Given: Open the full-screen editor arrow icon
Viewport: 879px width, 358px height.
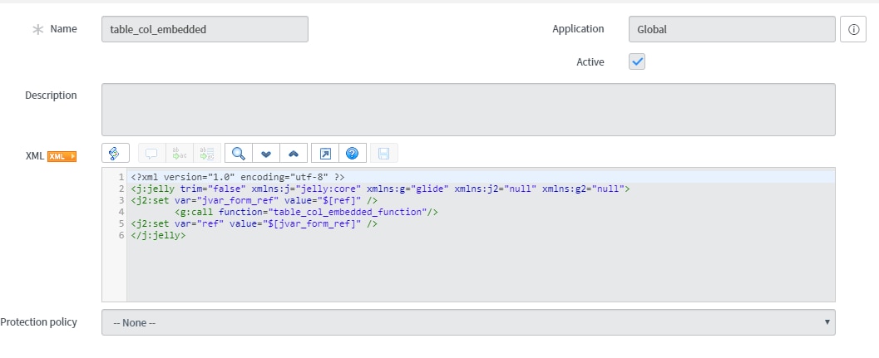Looking at the screenshot, I should (x=325, y=153).
